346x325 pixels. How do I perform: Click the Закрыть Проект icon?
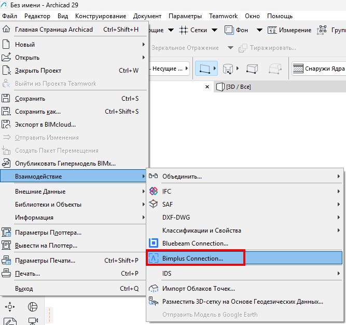click(x=6, y=70)
